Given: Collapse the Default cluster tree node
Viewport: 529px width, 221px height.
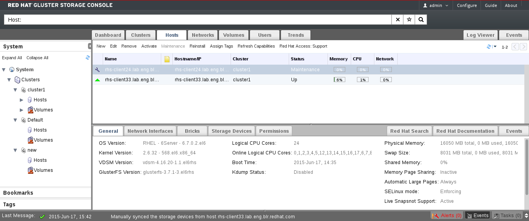Looking at the screenshot, I should pyautogui.click(x=15, y=120).
